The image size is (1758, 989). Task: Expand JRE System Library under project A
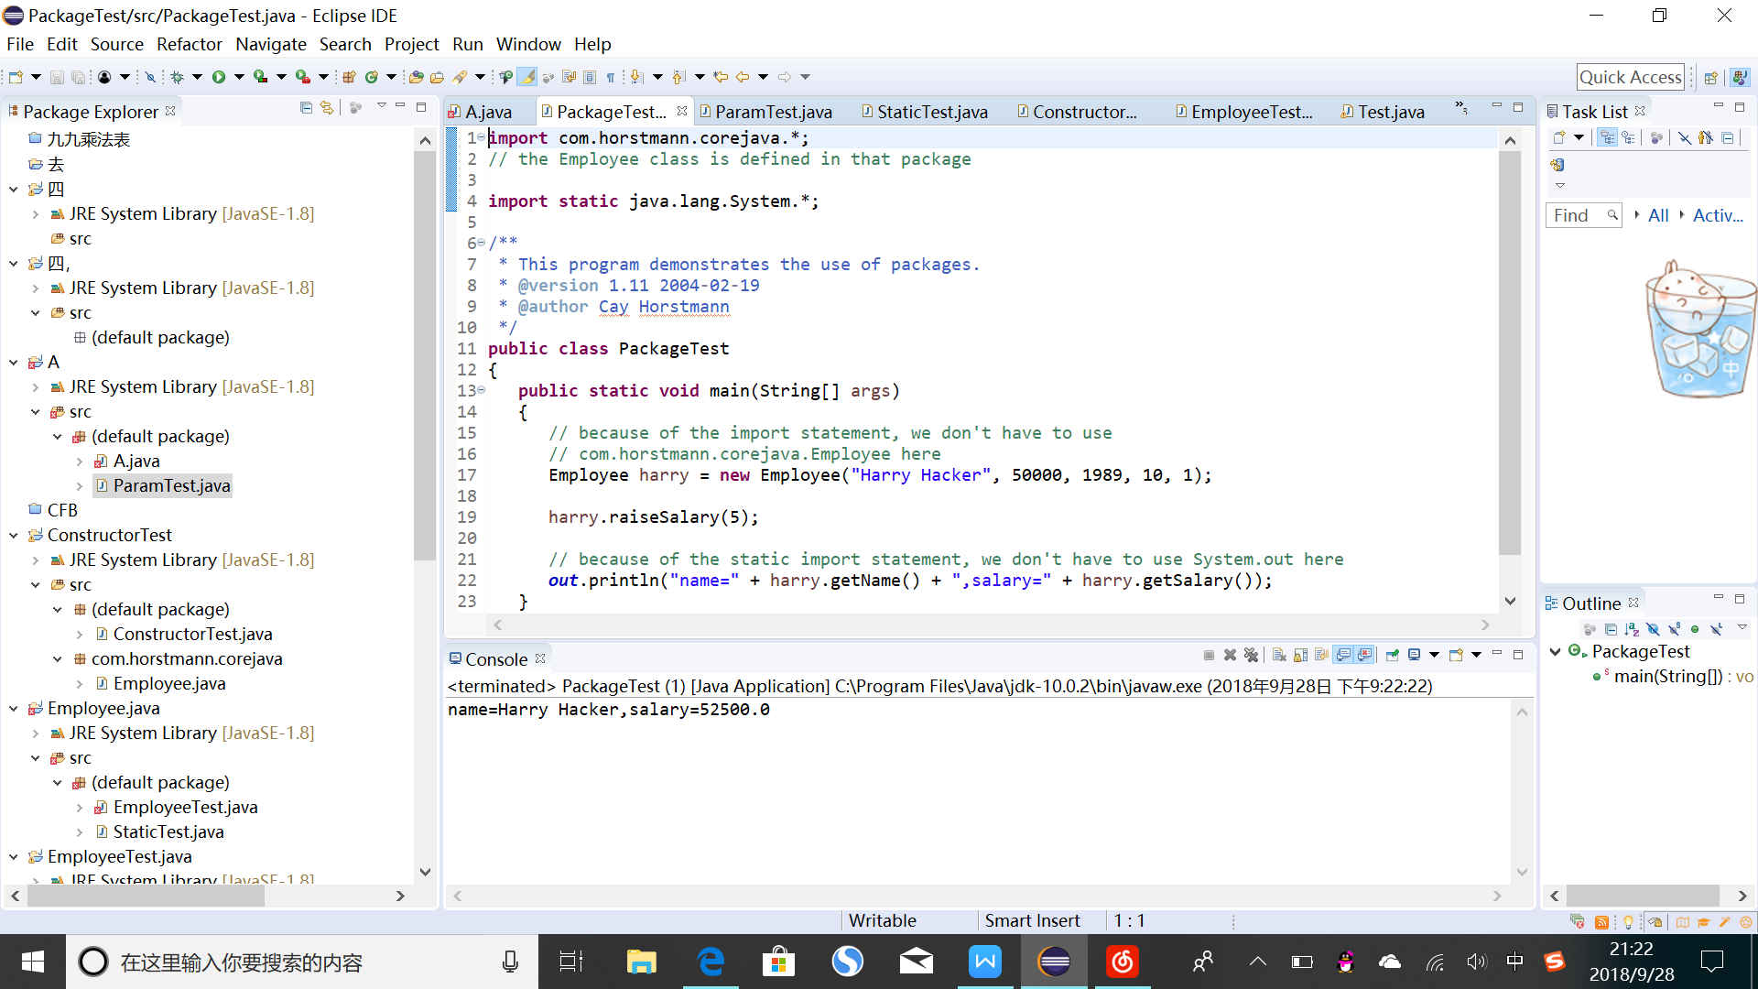pyautogui.click(x=35, y=387)
